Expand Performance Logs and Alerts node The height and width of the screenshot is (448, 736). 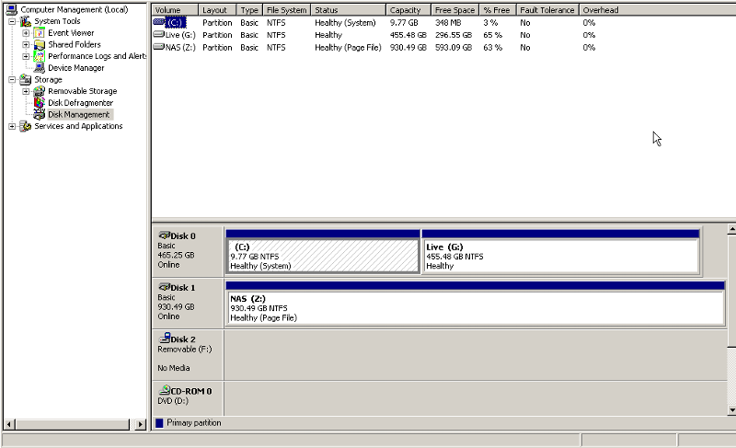click(26, 56)
